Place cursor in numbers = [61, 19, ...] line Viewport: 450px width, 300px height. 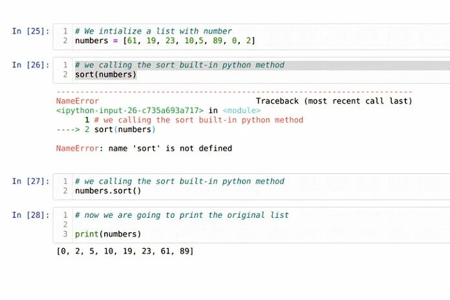165,41
